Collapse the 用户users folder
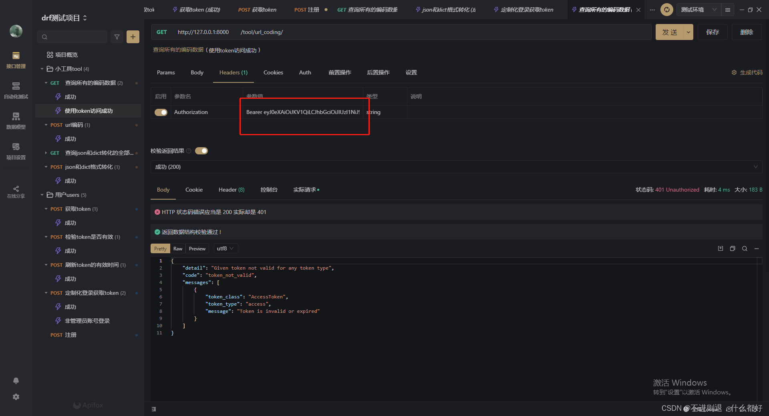Image resolution: width=769 pixels, height=416 pixels. click(x=42, y=195)
